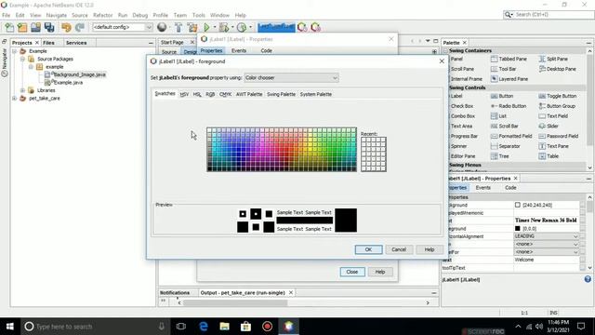
Task: Click the Windows taskbar search box
Action: coord(94,327)
